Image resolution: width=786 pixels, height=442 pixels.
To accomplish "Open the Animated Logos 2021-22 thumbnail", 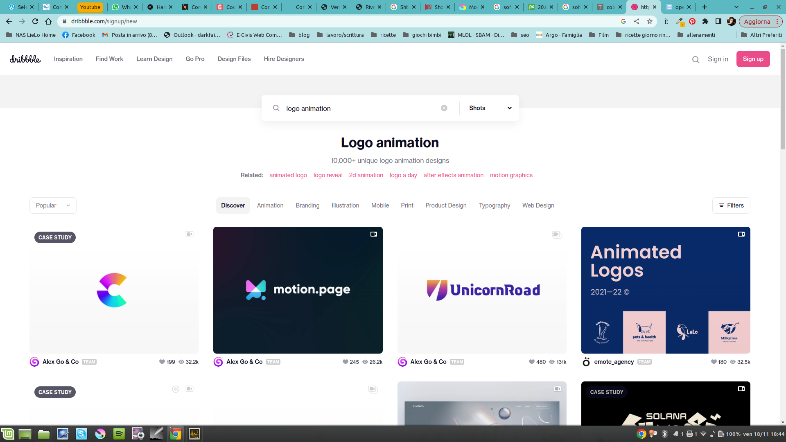I will tap(666, 290).
